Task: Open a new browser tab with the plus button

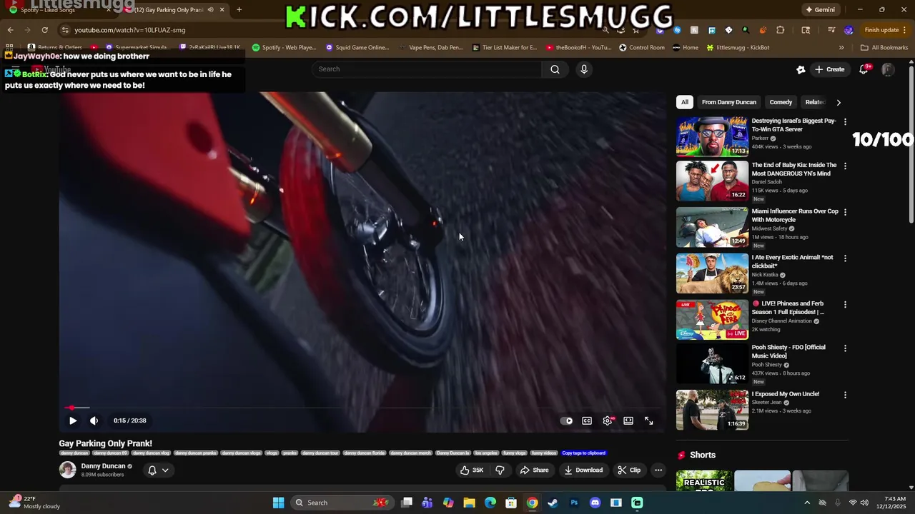Action: [239, 10]
